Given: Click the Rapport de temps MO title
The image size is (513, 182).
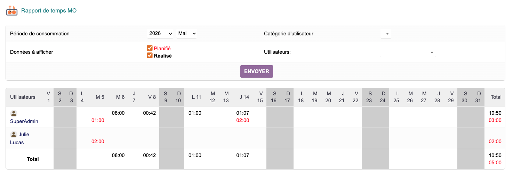Looking at the screenshot, I should click(49, 11).
